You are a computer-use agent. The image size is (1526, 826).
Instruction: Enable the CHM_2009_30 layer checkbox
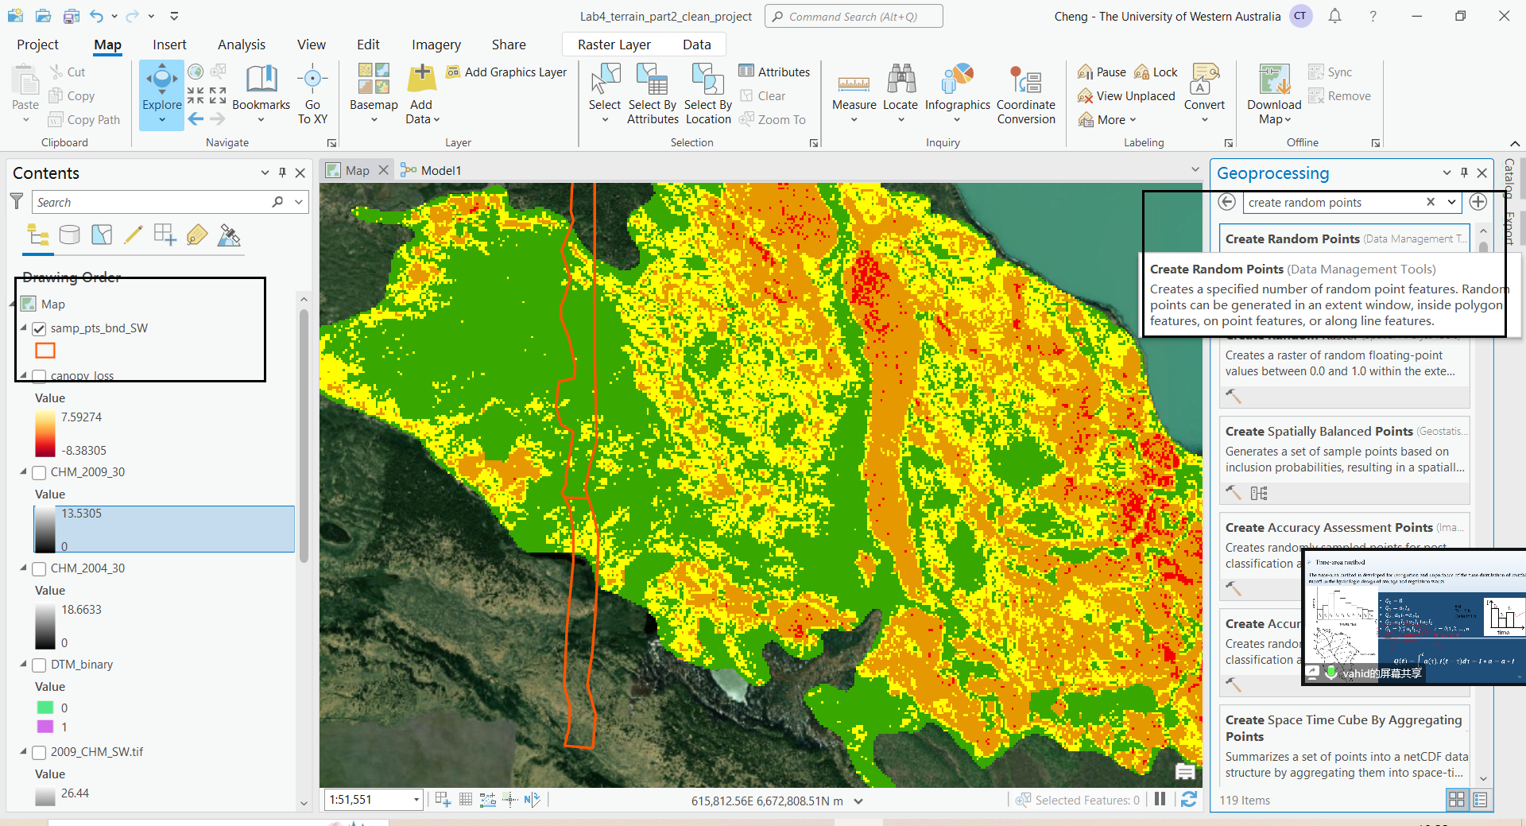39,472
